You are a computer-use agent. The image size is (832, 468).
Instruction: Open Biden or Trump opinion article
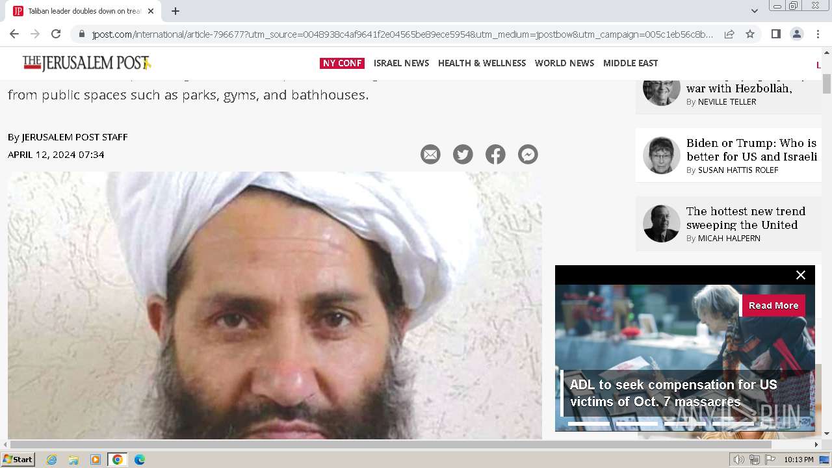pyautogui.click(x=751, y=149)
